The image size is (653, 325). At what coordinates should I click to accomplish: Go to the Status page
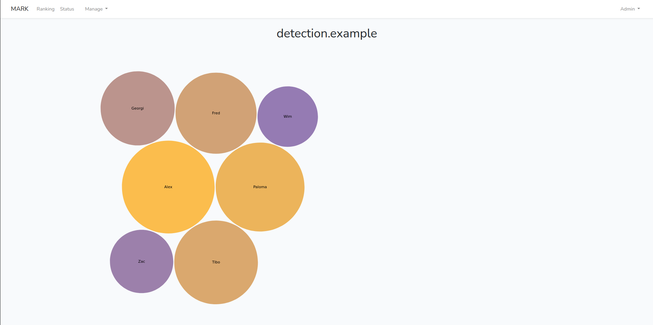(67, 9)
